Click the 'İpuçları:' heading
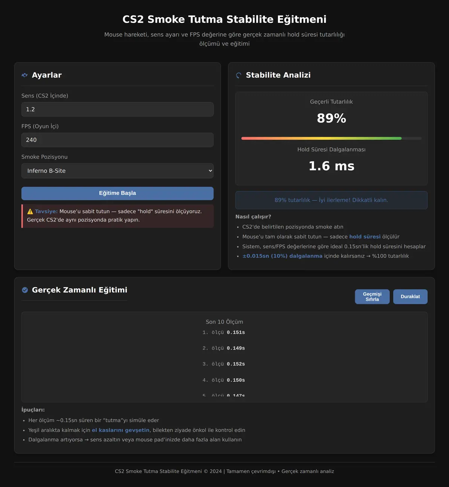Image resolution: width=449 pixels, height=487 pixels. click(x=33, y=410)
